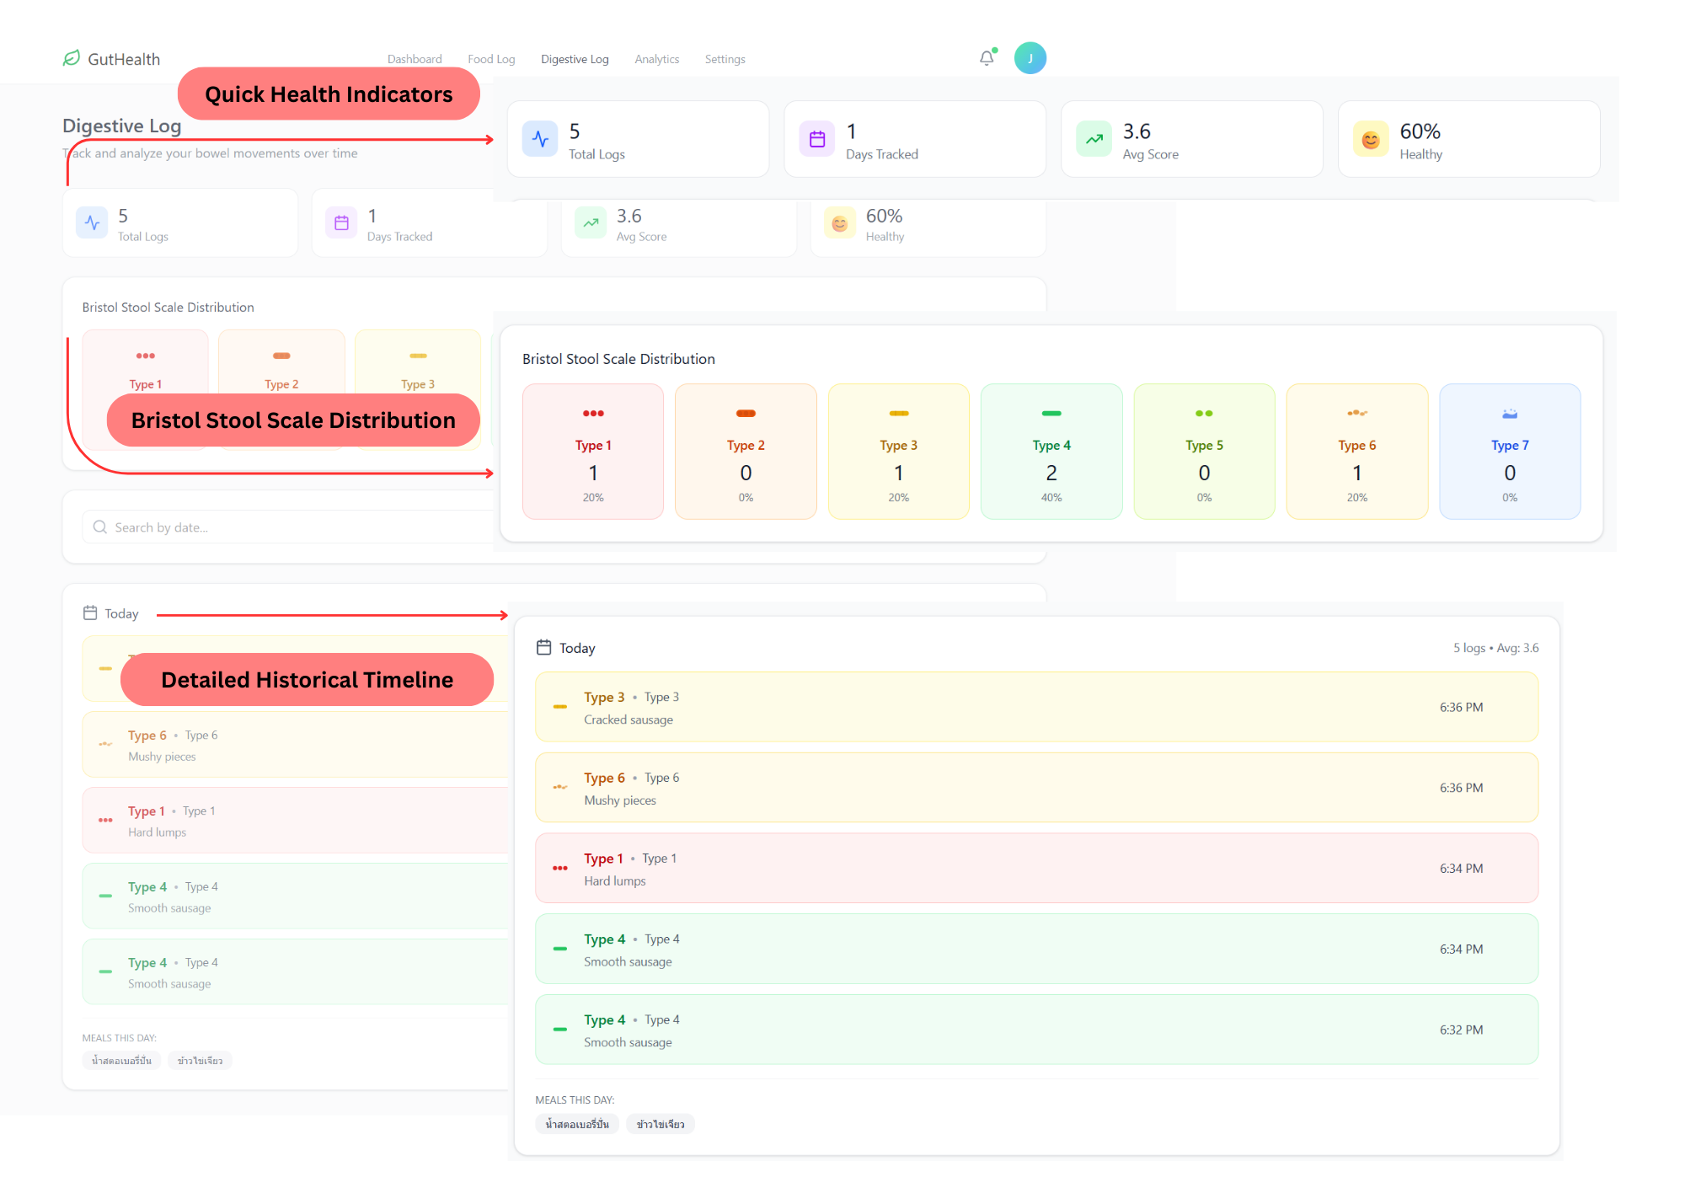Click the Total Logs pulse icon in the enlarged card
Image resolution: width=1685 pixels, height=1204 pixels.
click(x=540, y=139)
